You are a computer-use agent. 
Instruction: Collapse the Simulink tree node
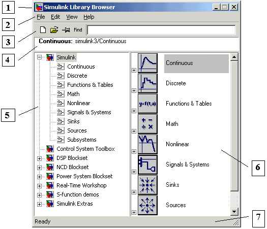point(39,57)
